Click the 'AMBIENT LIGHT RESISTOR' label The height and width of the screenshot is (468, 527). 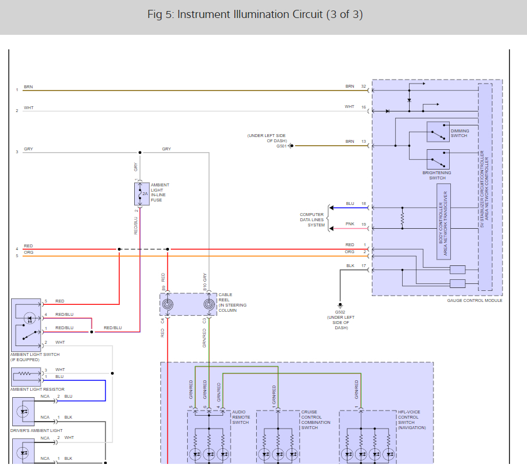[x=37, y=390]
